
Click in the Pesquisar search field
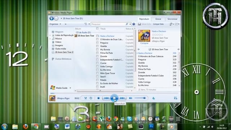[108, 24]
